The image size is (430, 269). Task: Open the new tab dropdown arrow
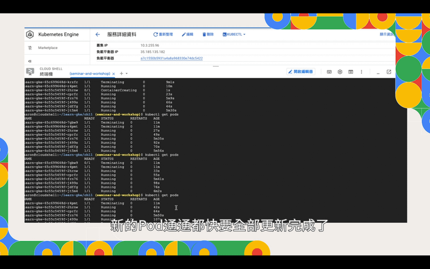126,74
